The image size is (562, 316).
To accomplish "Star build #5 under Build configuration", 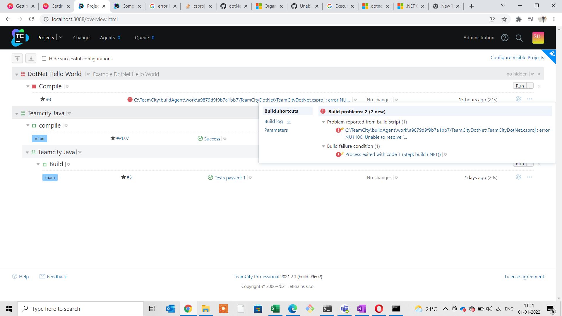I will (124, 177).
